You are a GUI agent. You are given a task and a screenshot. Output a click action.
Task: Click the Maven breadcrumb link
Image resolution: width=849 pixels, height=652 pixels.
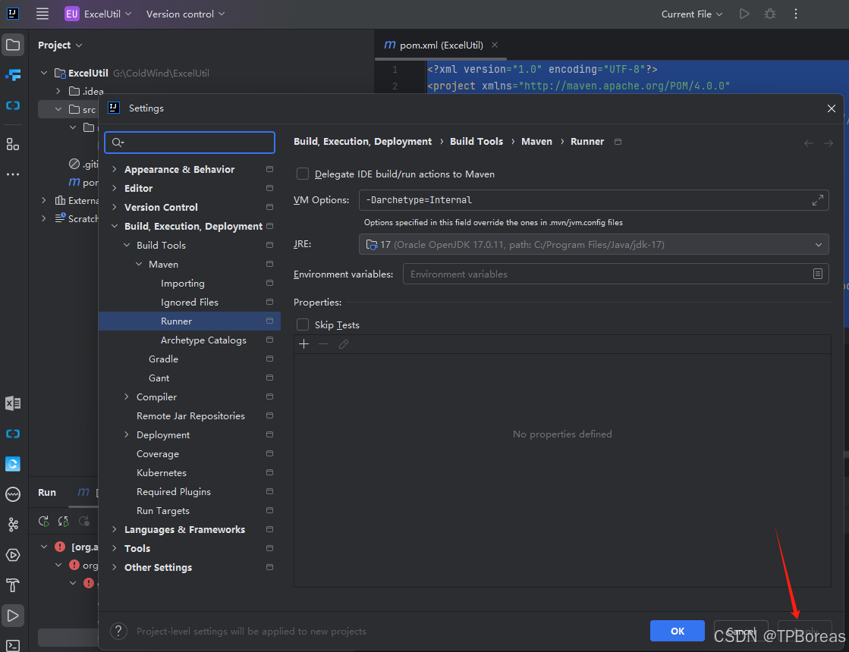point(536,141)
